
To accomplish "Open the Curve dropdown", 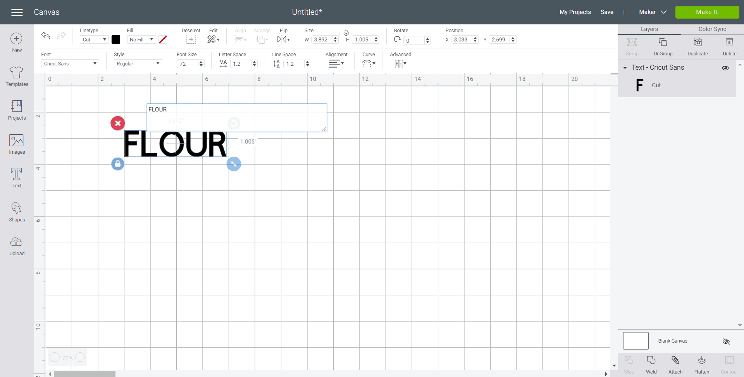I will (369, 63).
